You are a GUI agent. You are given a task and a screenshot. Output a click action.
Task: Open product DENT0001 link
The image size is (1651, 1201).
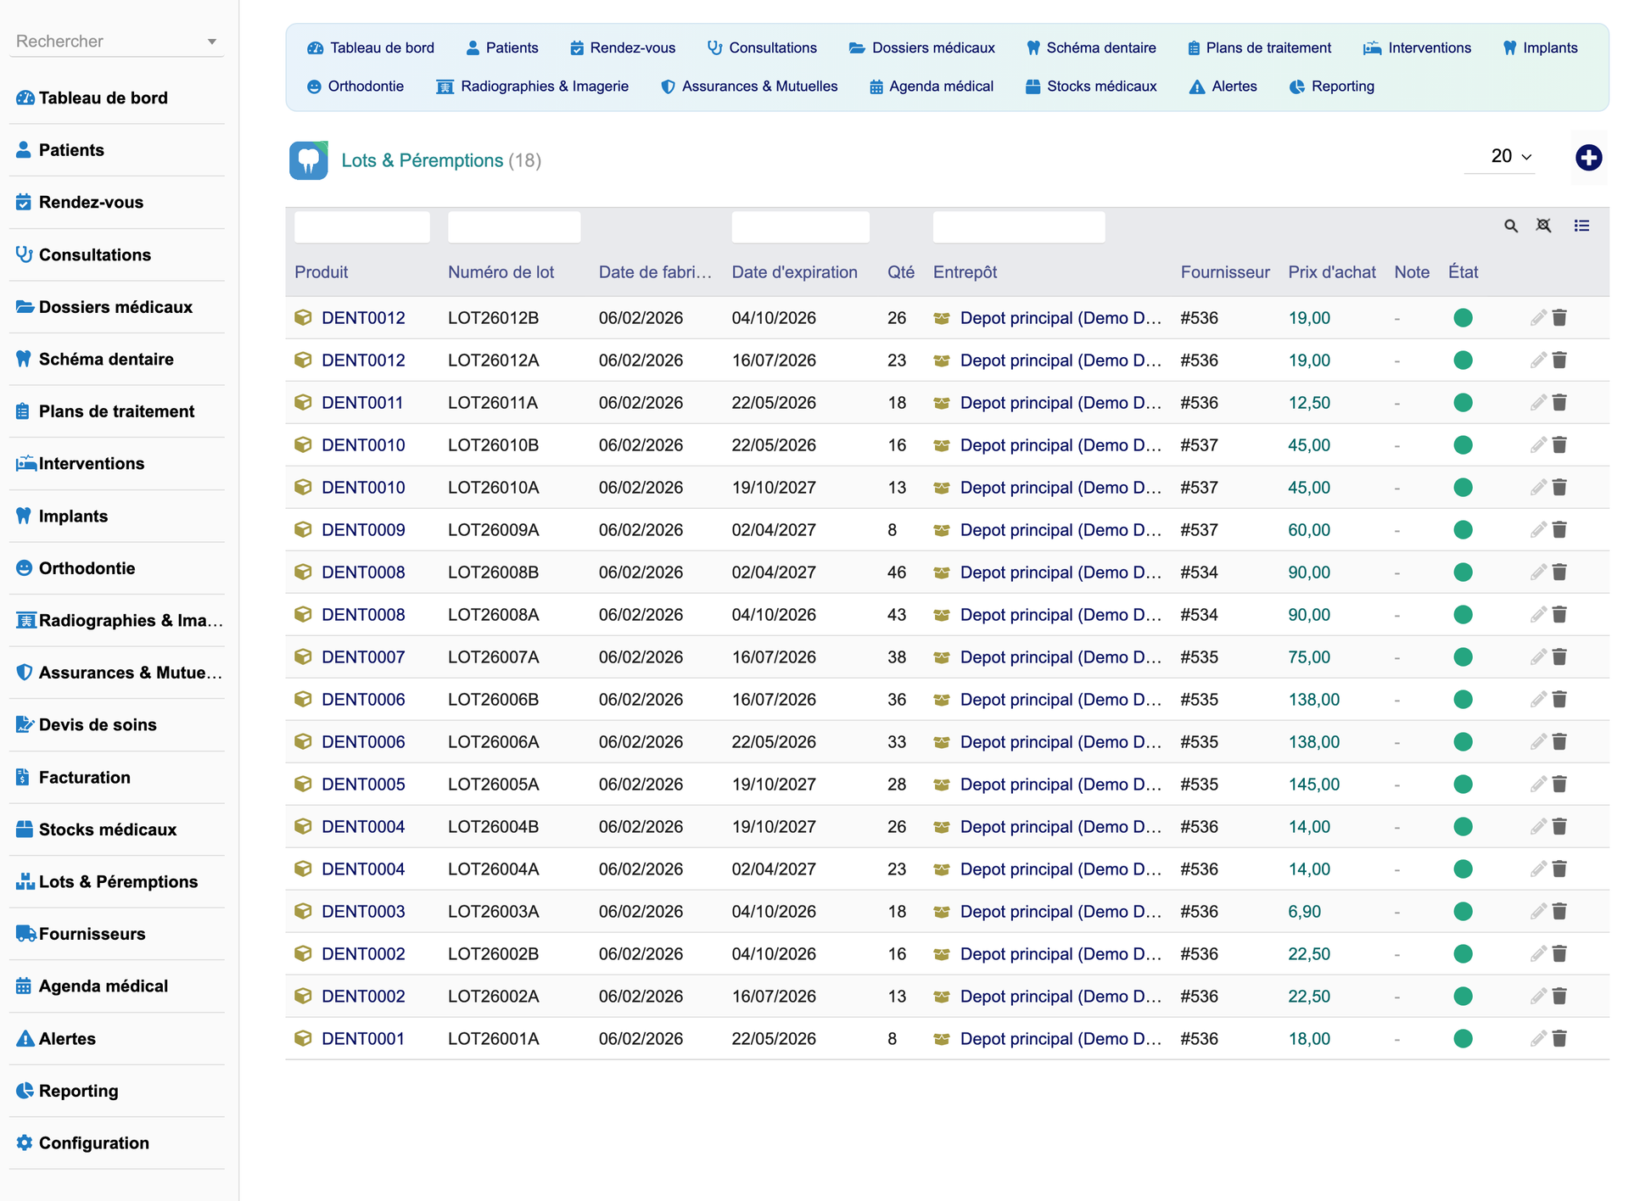point(363,1039)
